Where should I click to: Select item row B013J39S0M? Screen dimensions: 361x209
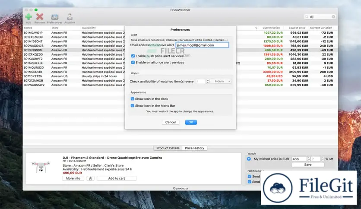[33, 50]
